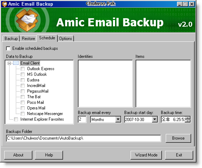Click the backup interval number field
Image resolution: width=202 pixels, height=168 pixels.
pyautogui.click(x=82, y=120)
